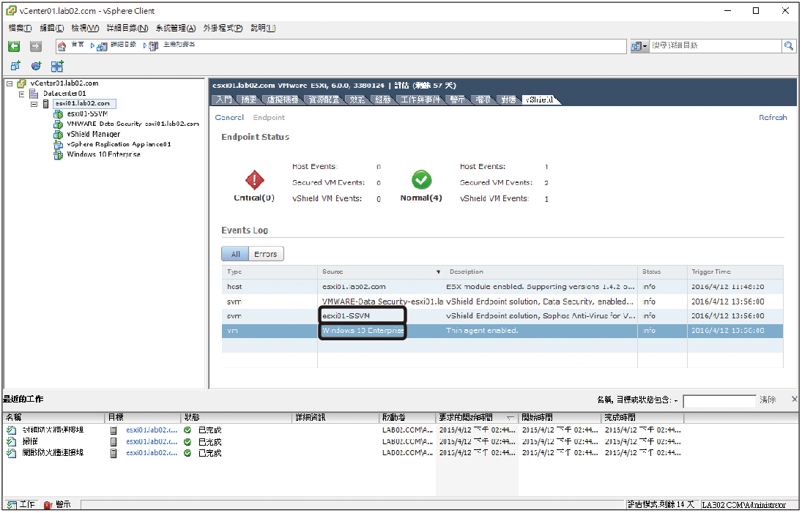
Task: Click the Windows 10 Enterprise VM icon in tree
Action: click(59, 154)
